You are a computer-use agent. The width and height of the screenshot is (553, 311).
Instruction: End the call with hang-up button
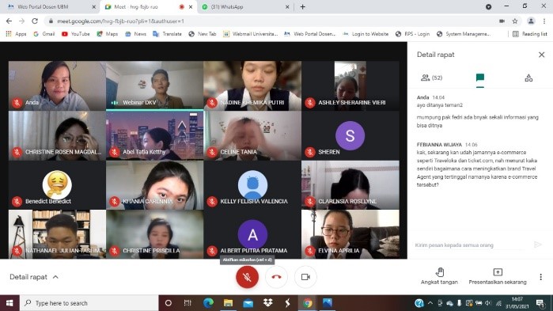tap(276, 277)
